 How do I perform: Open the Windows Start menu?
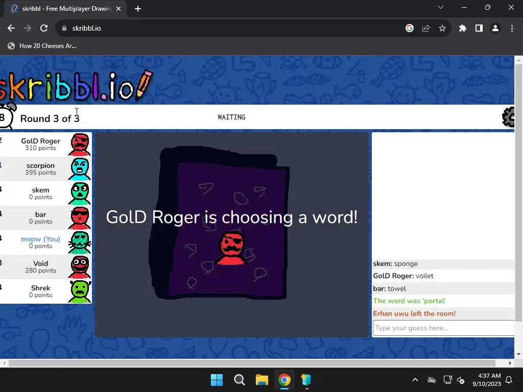pyautogui.click(x=217, y=380)
